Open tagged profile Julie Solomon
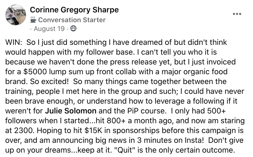The image size is (253, 157). coord(71,111)
